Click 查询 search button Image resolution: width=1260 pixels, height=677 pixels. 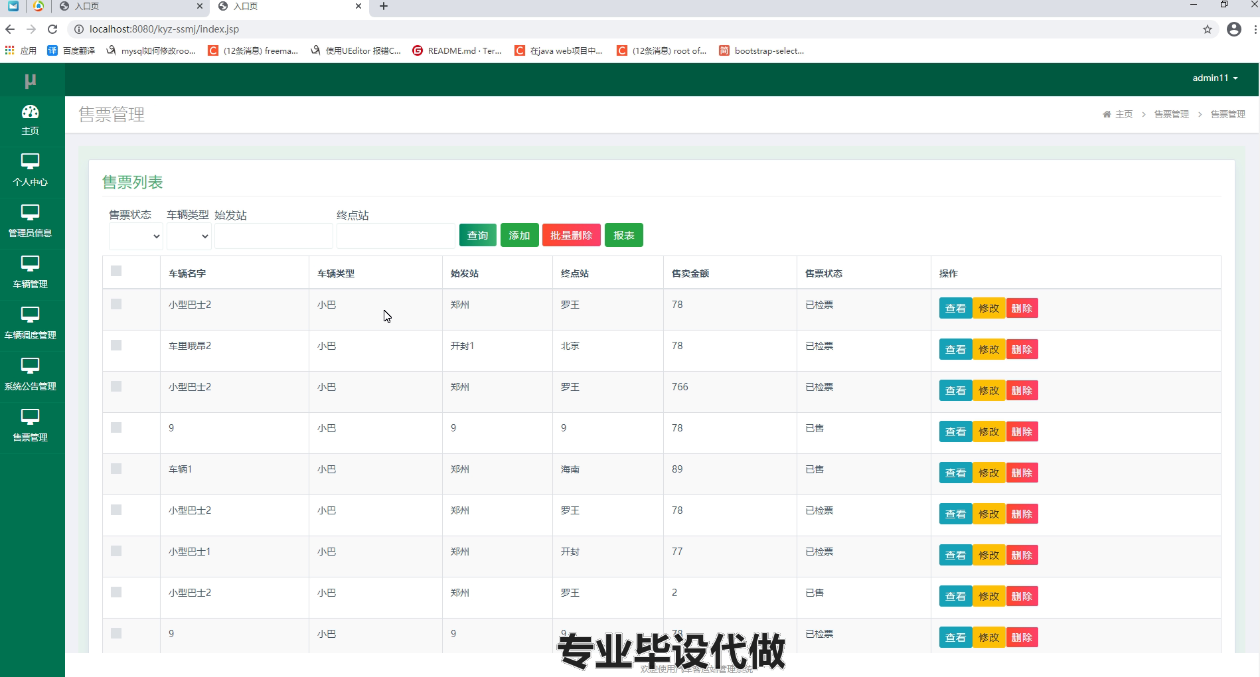pos(478,235)
